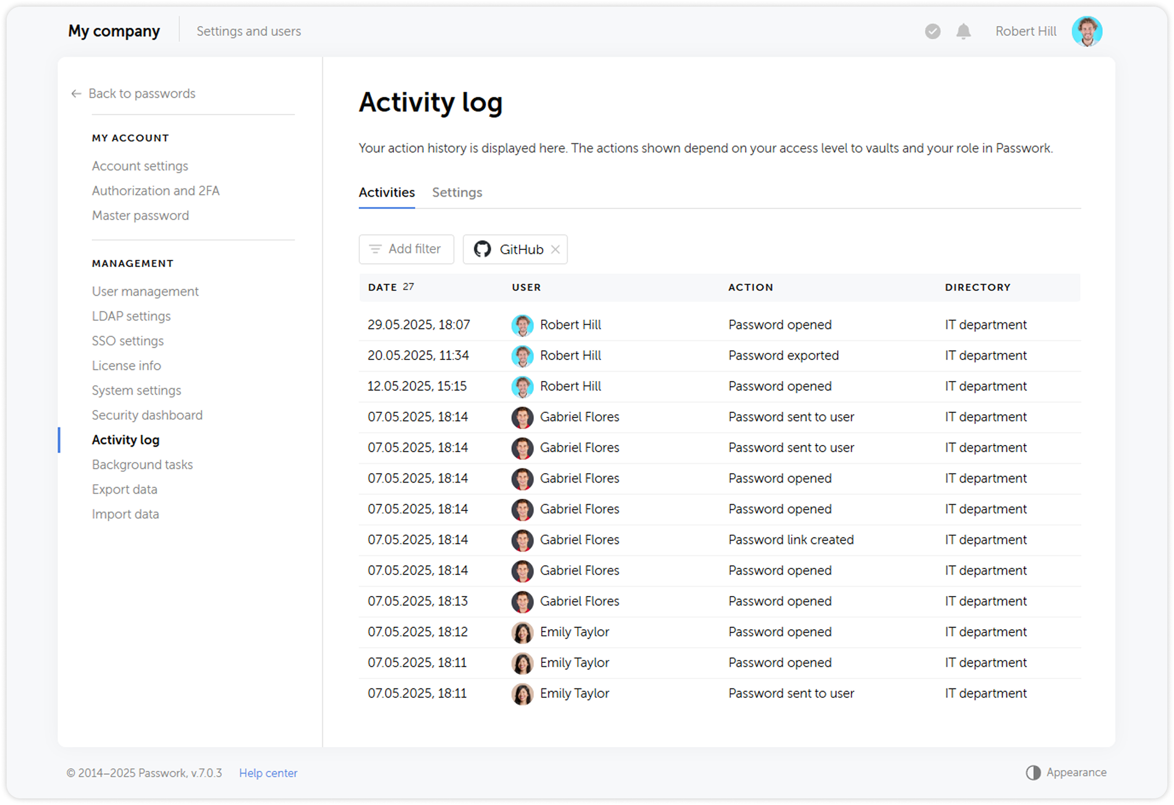The width and height of the screenshot is (1174, 805).
Task: Click Gabriel Flores' avatar in the log
Action: [522, 417]
